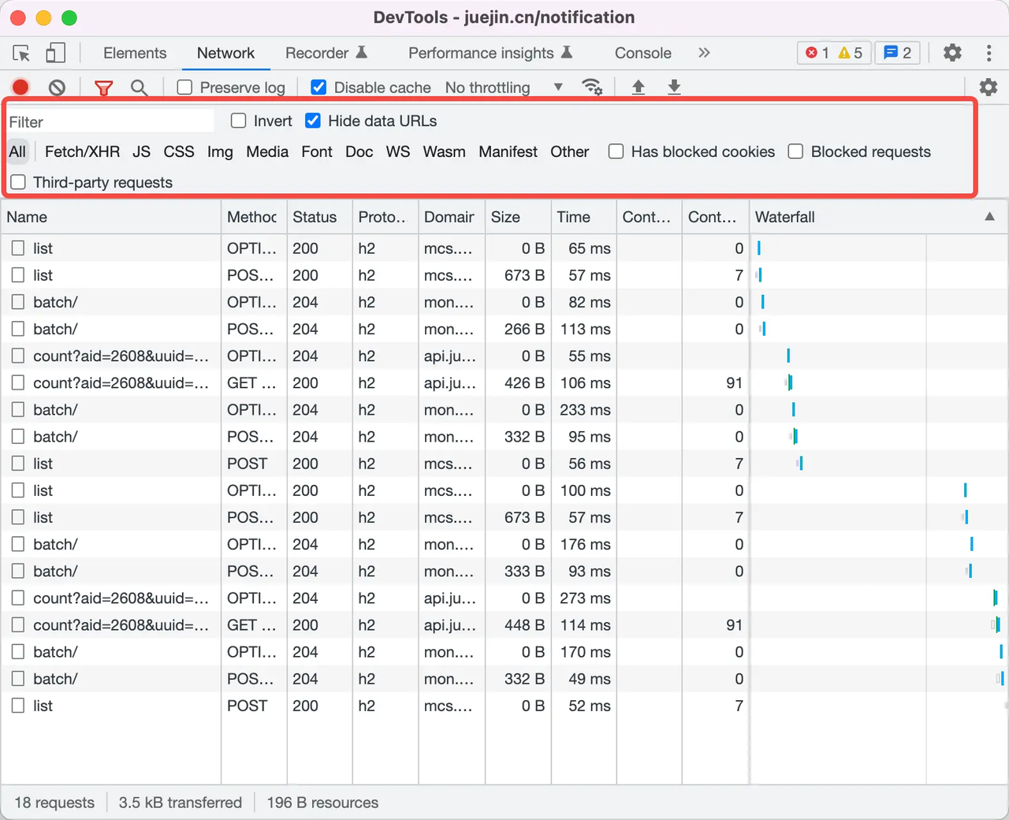Click the export HAR download icon

pos(674,88)
